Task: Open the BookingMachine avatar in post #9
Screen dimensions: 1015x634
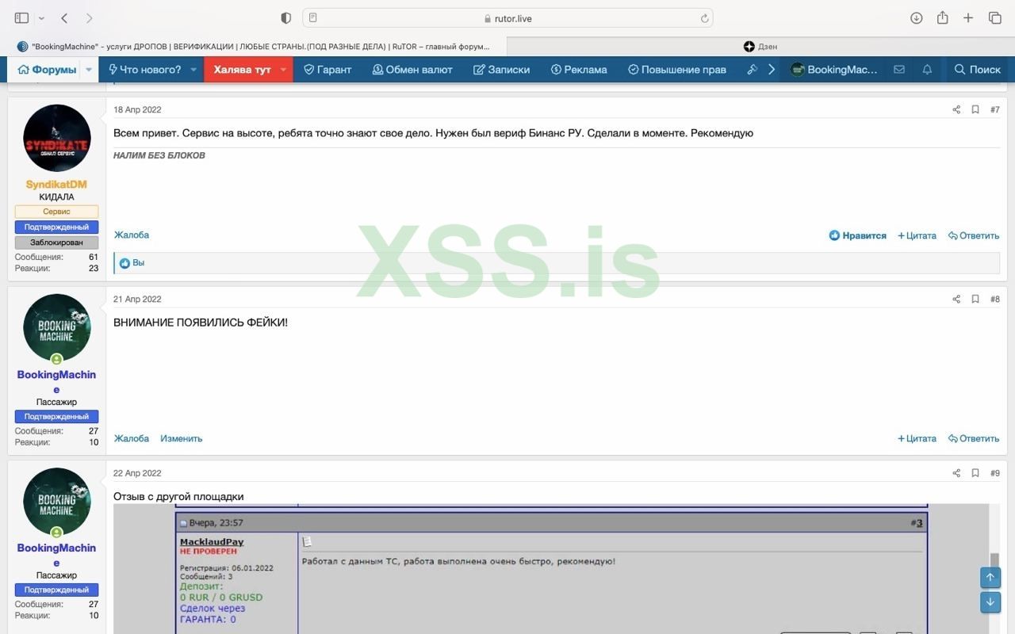Action: [57, 502]
